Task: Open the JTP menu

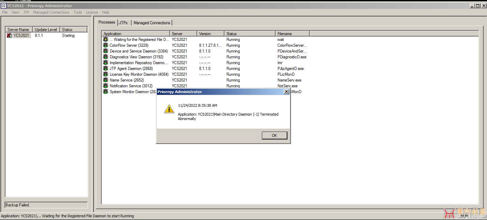Action: click(26, 12)
